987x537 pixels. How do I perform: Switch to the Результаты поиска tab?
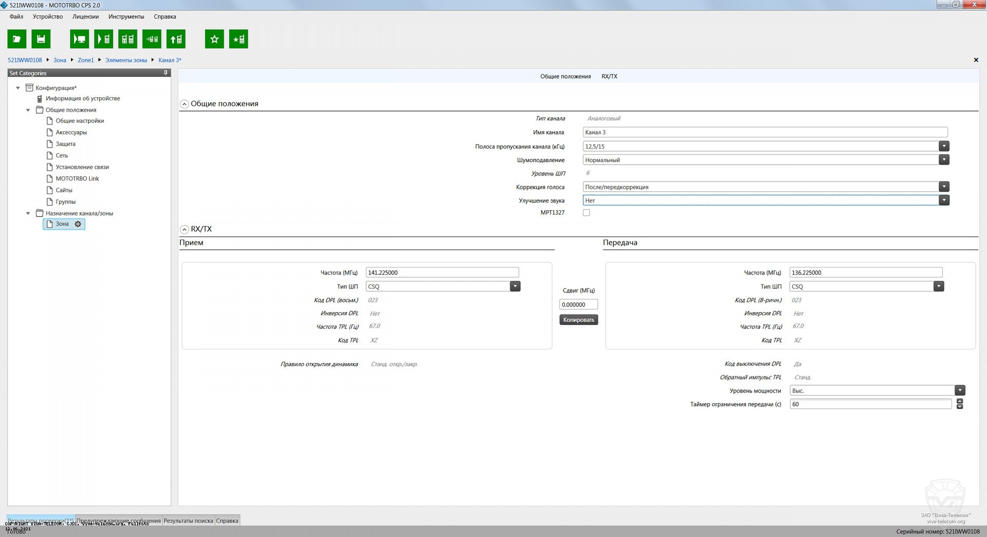point(188,521)
